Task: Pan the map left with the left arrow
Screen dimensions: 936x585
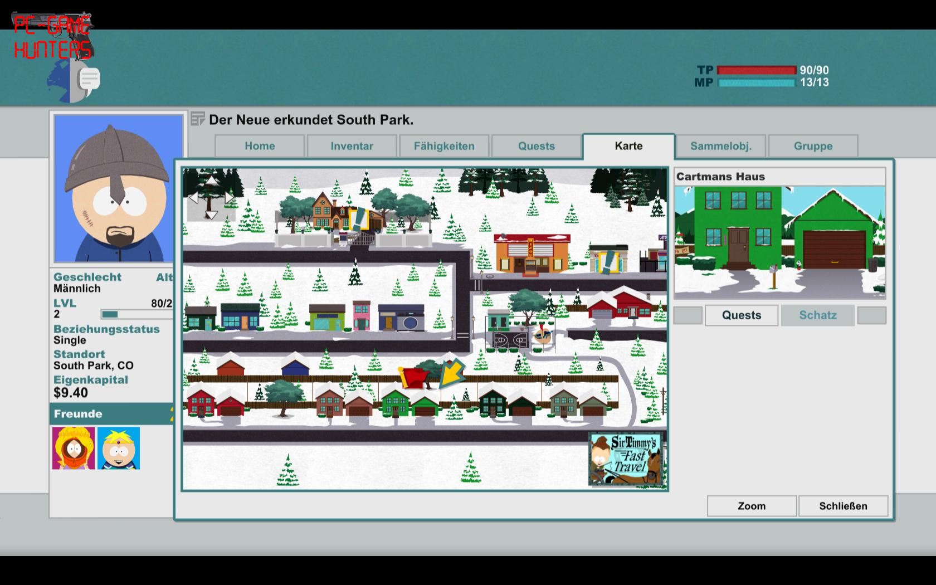Action: coord(194,197)
